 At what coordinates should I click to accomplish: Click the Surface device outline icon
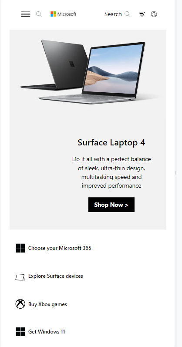point(20,277)
